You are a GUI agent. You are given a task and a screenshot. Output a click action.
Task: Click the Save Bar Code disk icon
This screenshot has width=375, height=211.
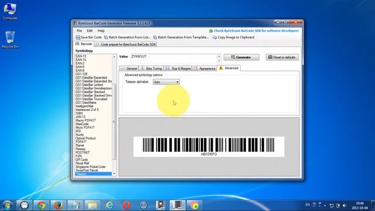(78, 38)
